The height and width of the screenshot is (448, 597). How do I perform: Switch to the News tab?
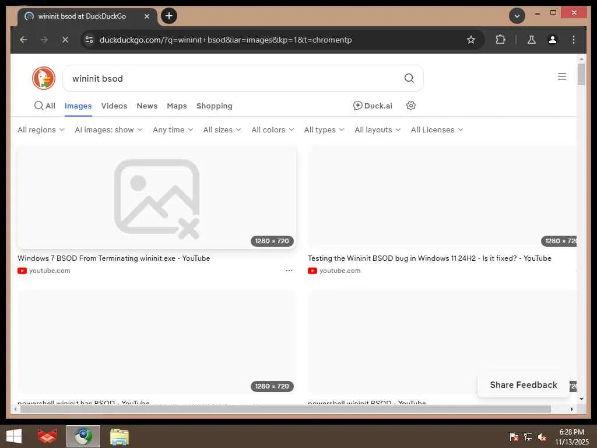coord(147,106)
